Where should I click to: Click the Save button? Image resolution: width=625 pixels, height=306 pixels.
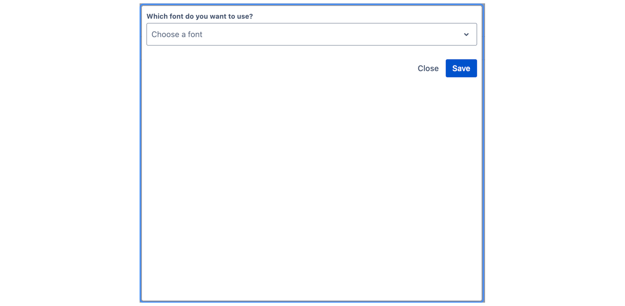(x=461, y=68)
